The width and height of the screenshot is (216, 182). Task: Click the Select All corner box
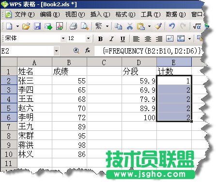click(x=9, y=62)
